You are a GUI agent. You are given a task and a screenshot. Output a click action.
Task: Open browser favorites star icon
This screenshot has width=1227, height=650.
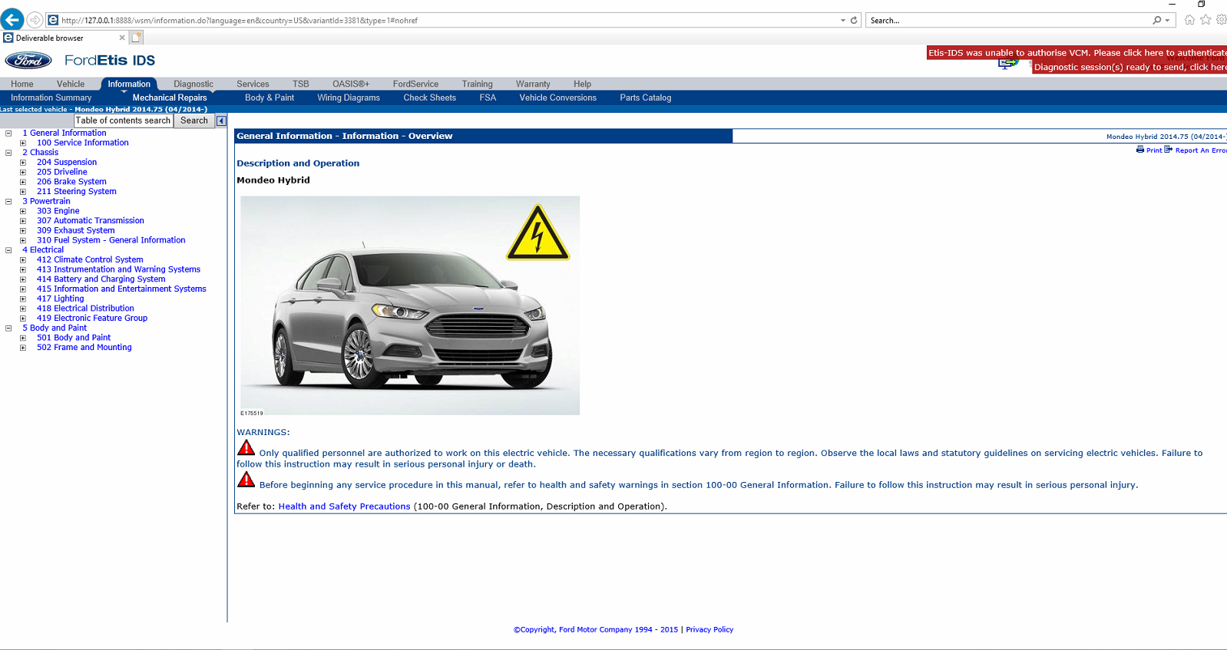click(1206, 20)
